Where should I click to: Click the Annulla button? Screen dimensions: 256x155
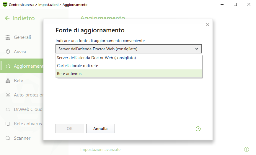100,129
